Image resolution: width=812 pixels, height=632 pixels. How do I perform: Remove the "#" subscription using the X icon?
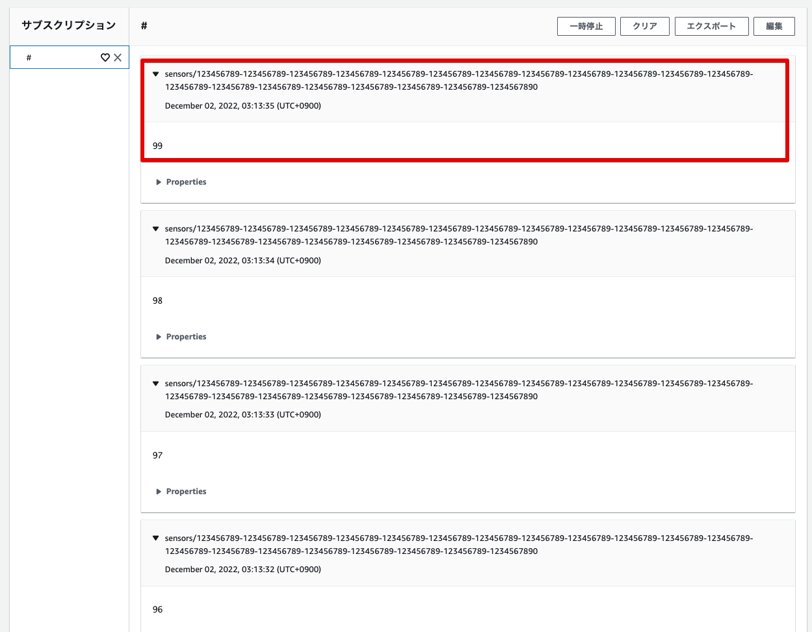click(x=118, y=57)
